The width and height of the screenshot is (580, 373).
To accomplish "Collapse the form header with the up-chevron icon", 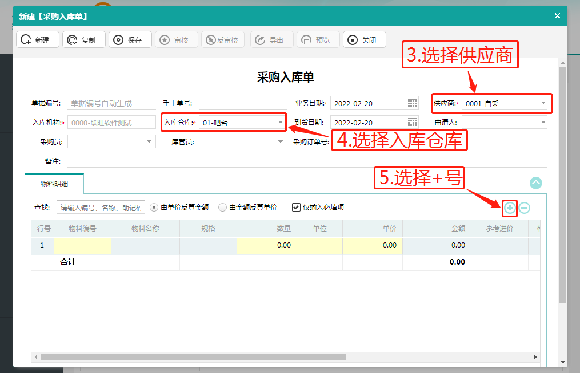I will (x=535, y=183).
